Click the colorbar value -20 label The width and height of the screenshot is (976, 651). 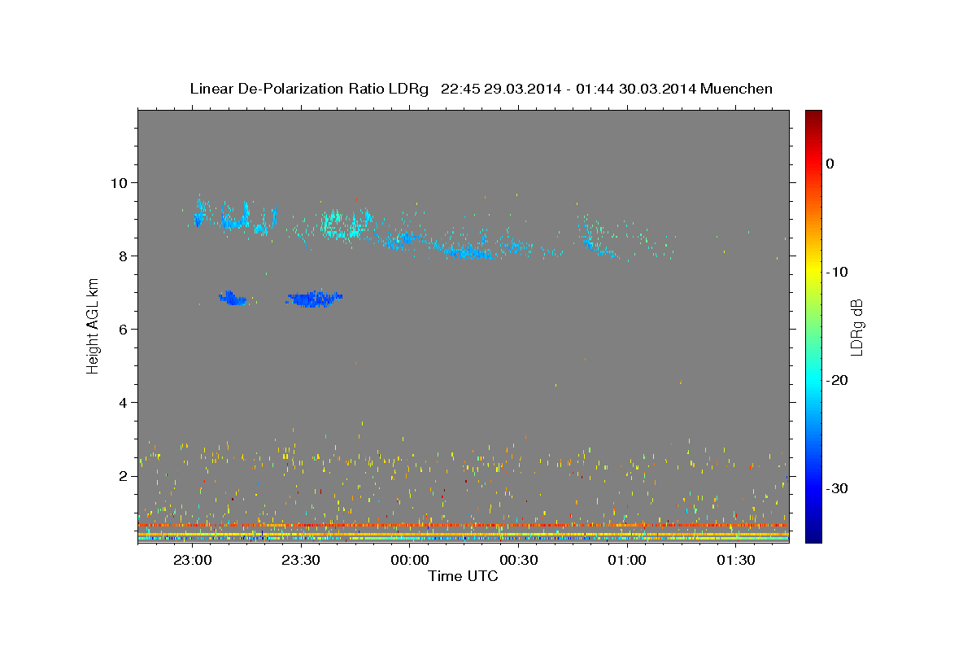click(x=837, y=380)
